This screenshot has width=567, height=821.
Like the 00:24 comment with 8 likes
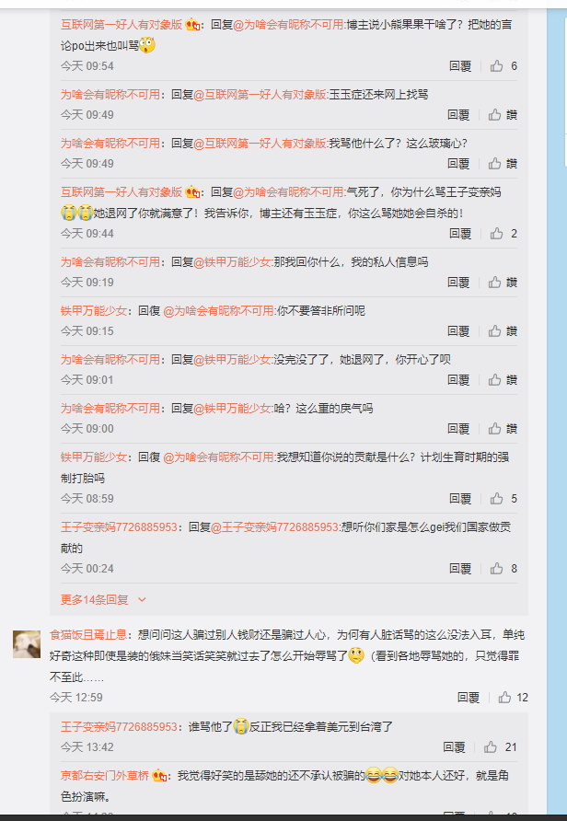click(503, 569)
